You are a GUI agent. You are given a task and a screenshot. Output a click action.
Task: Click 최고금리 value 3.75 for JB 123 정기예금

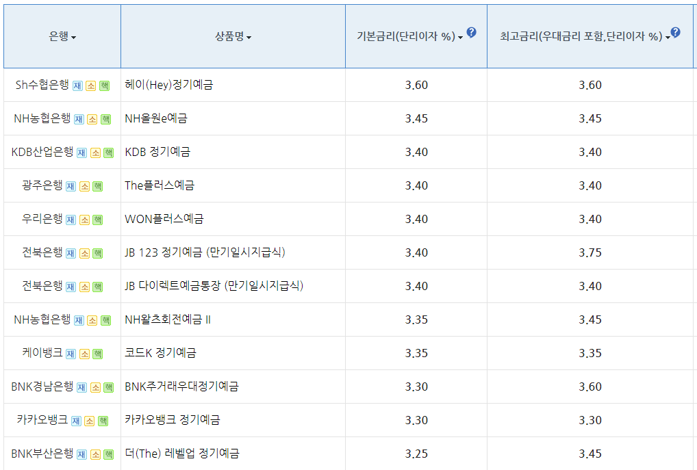590,252
